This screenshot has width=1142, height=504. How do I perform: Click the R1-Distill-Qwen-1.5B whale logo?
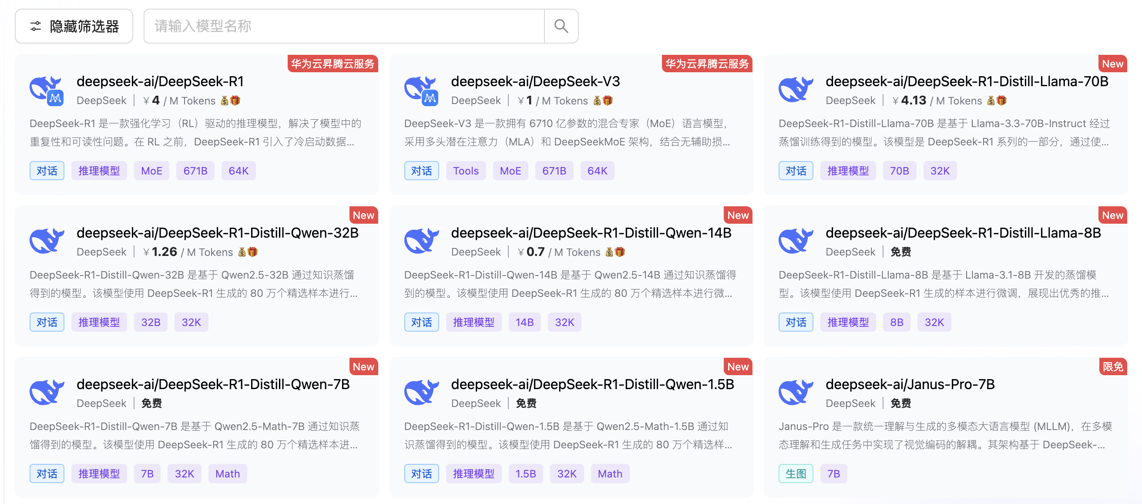pos(422,393)
